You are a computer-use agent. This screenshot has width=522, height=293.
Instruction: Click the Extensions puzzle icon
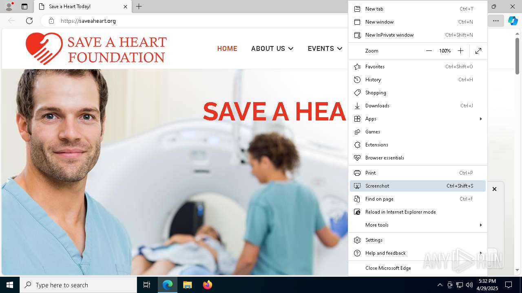(357, 145)
